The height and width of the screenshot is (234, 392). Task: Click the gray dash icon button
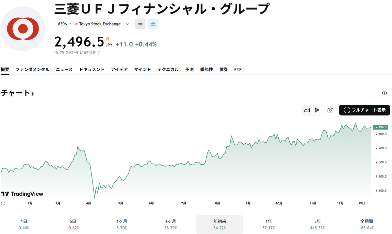pyautogui.click(x=140, y=24)
